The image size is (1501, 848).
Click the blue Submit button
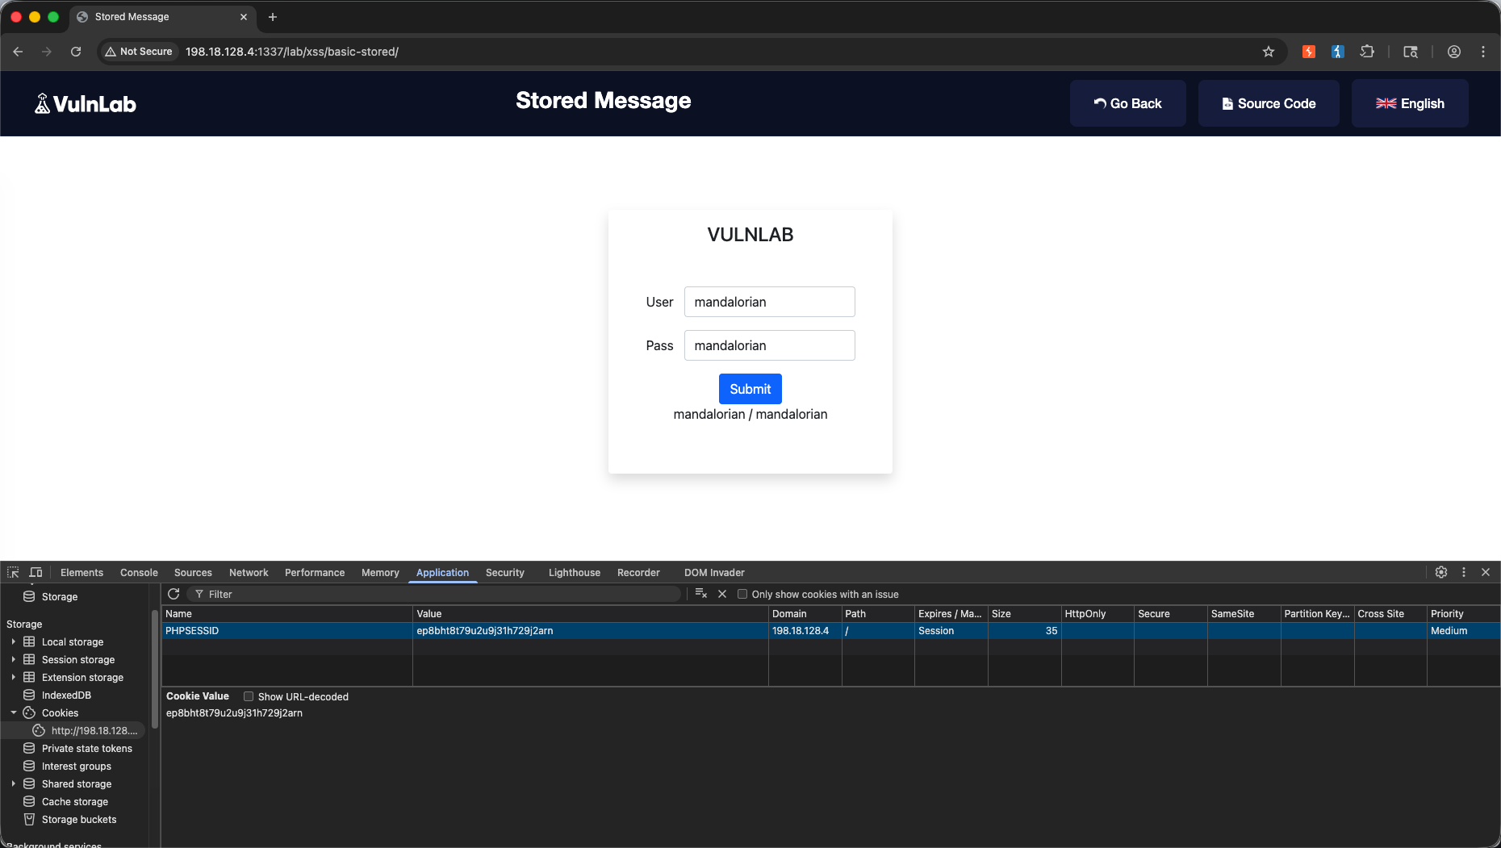pyautogui.click(x=750, y=389)
